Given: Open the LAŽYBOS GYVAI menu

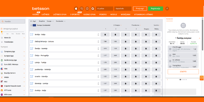Looking at the screenshot, I should point(60,15).
